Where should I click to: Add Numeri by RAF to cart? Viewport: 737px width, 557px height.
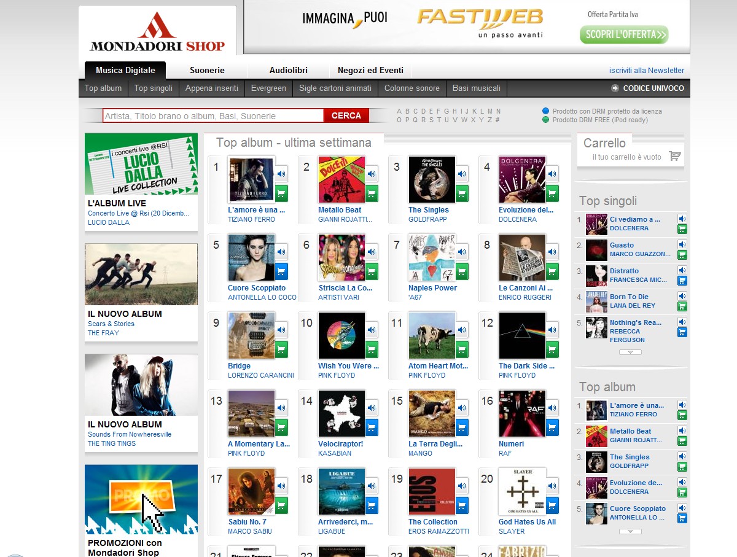click(552, 427)
